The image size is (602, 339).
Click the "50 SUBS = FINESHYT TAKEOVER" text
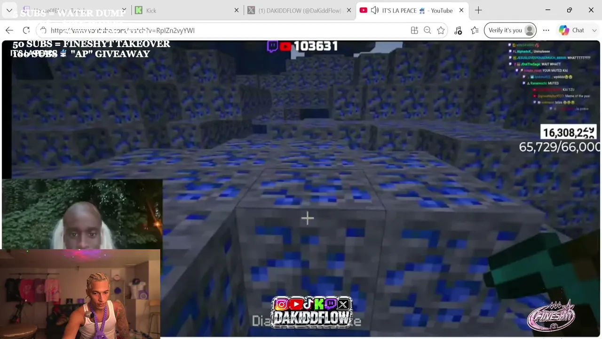(91, 44)
